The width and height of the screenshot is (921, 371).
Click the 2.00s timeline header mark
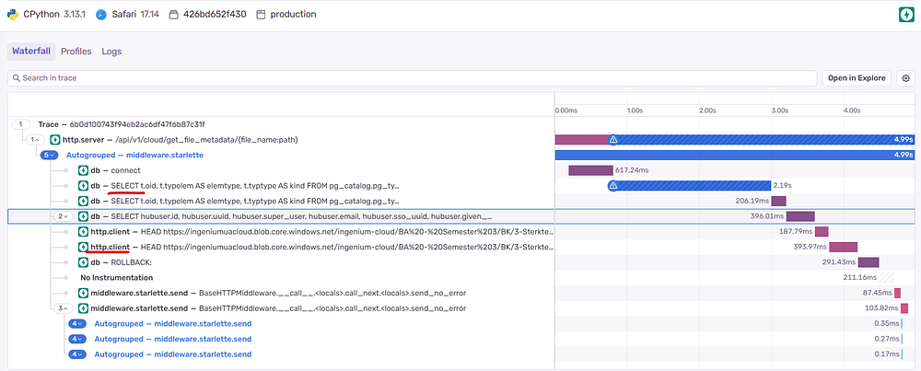pyautogui.click(x=707, y=110)
